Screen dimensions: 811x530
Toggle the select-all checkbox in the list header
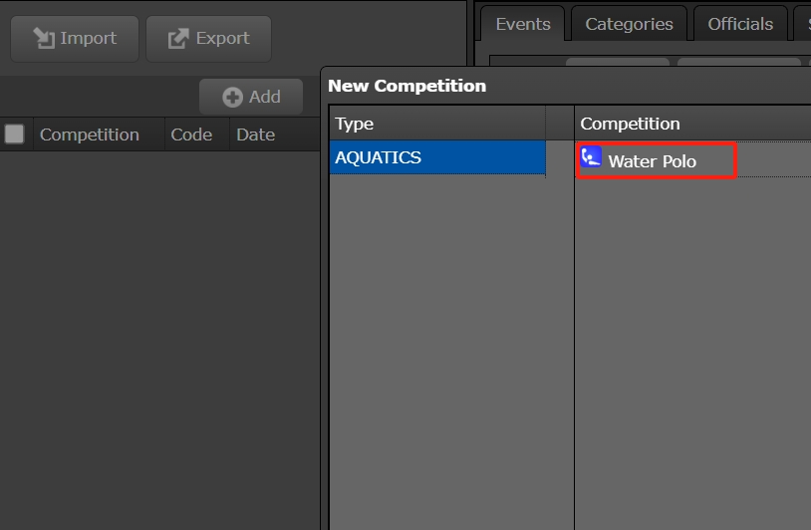tap(15, 134)
